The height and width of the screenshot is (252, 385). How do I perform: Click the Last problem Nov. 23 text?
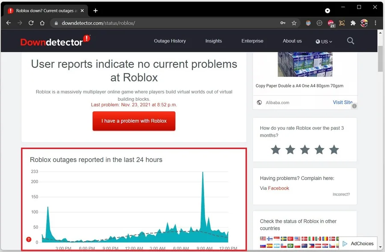click(x=134, y=105)
